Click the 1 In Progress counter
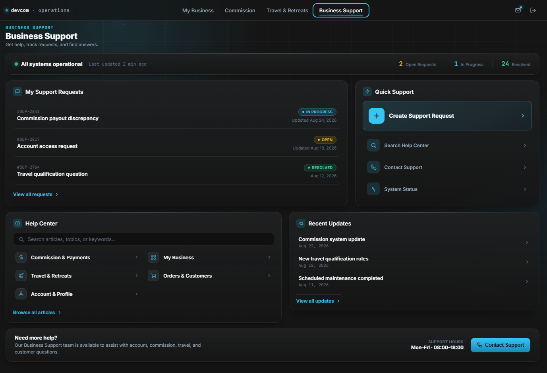This screenshot has width=547, height=373. (x=469, y=64)
